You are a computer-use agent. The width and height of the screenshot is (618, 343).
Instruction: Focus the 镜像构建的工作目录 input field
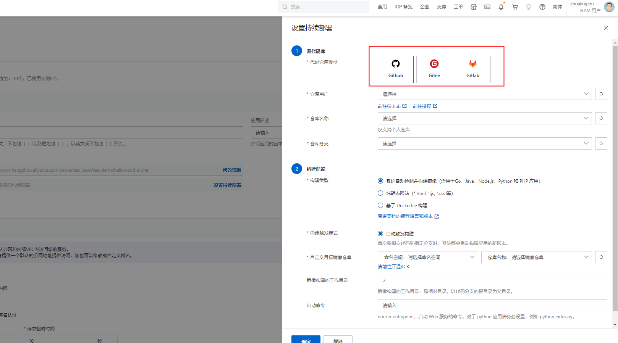point(492,280)
